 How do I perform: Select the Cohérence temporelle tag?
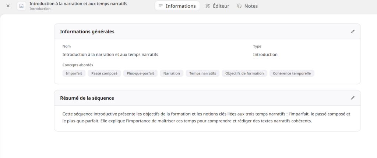tap(292, 73)
